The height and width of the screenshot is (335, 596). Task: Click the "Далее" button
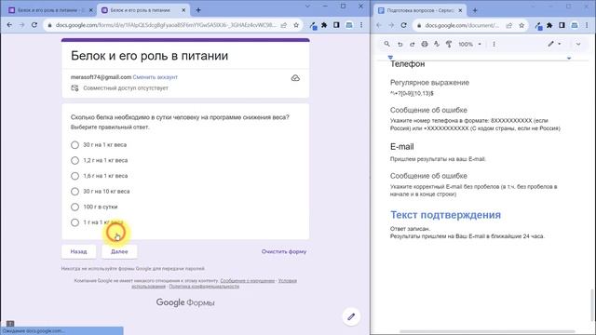click(x=119, y=251)
